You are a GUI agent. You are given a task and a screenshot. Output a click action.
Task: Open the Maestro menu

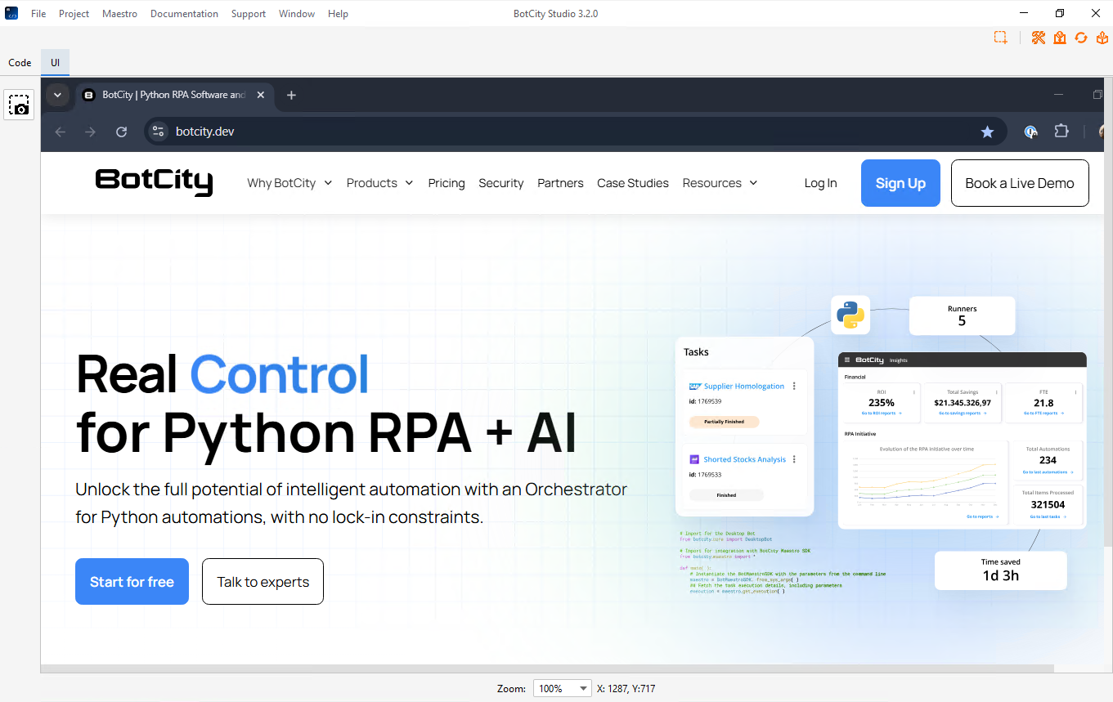point(120,14)
